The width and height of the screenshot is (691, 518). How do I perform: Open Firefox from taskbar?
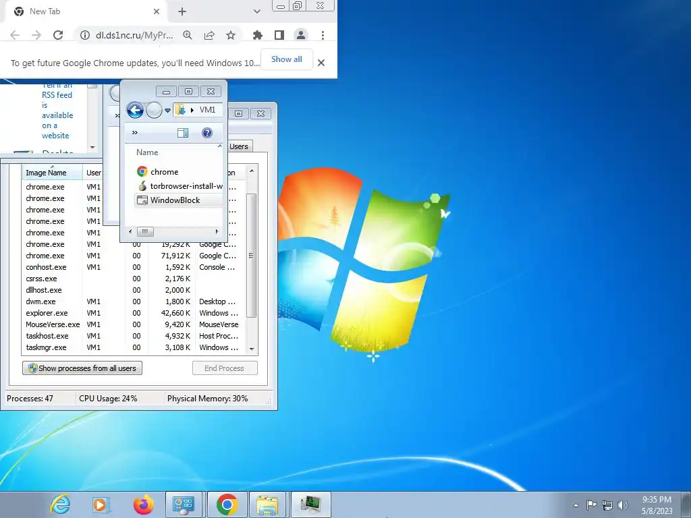point(143,505)
